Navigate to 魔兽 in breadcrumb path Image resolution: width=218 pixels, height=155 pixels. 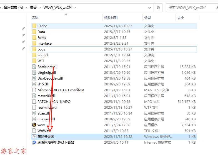tap(33, 7)
